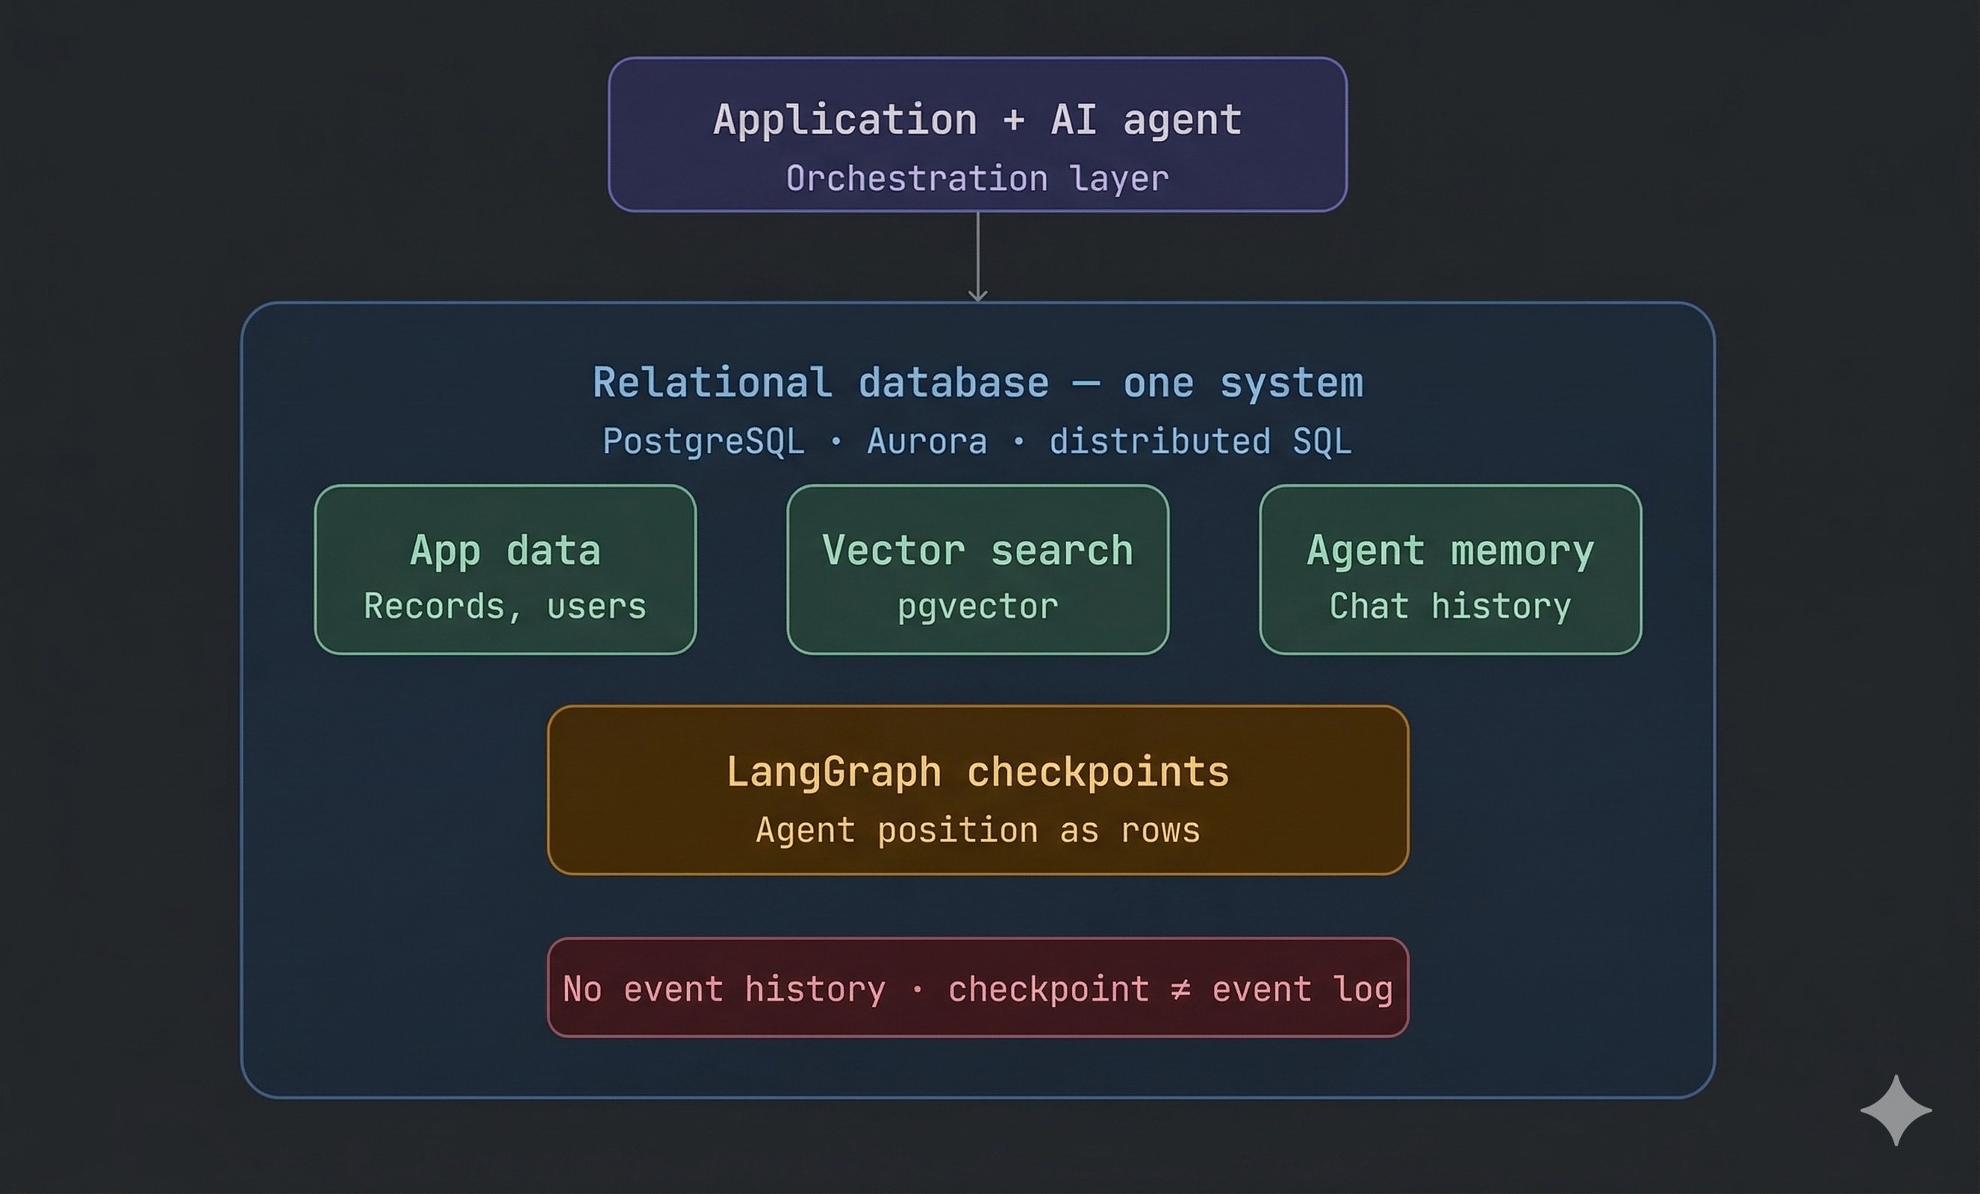Click the PostgreSQL text label
1980x1194 pixels.
tap(703, 442)
